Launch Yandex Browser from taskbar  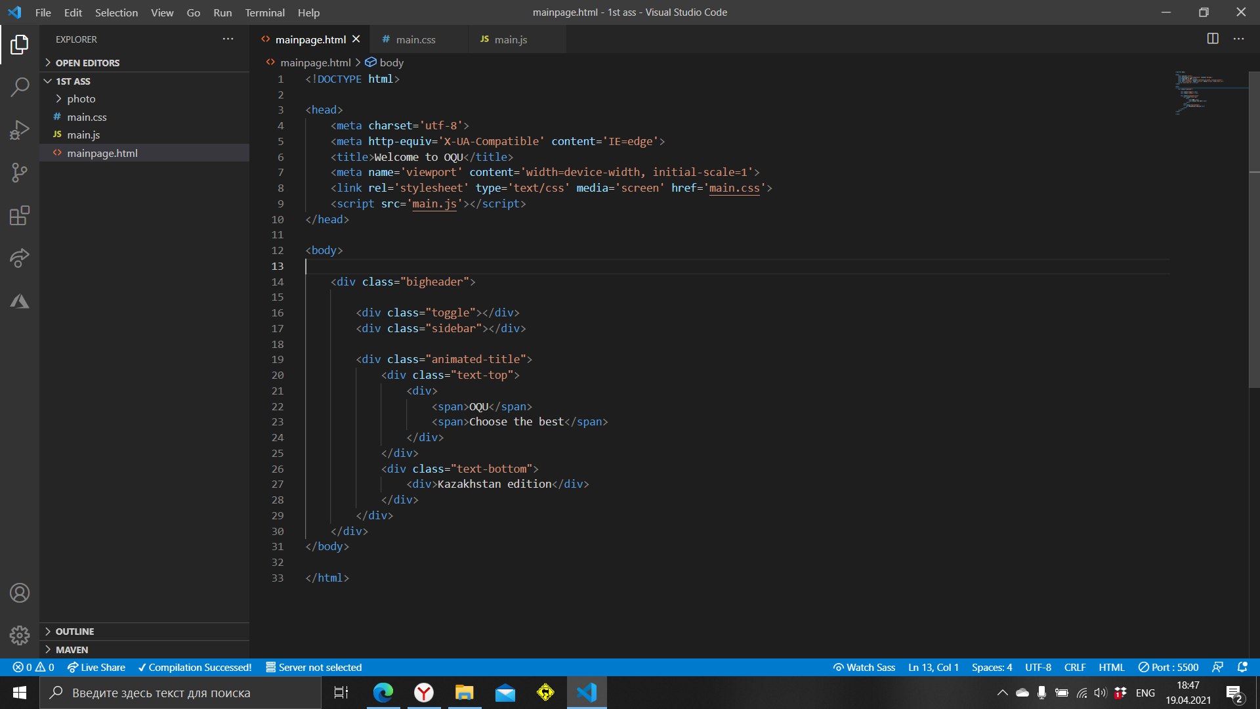pos(424,693)
